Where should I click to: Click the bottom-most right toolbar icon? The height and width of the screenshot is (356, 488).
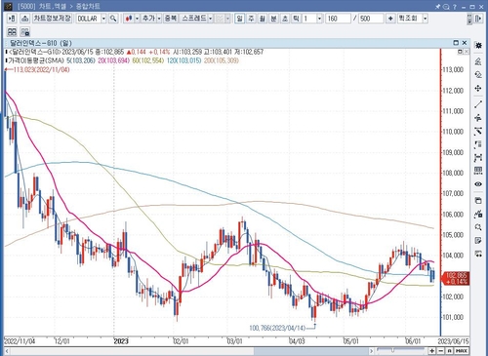click(x=478, y=254)
